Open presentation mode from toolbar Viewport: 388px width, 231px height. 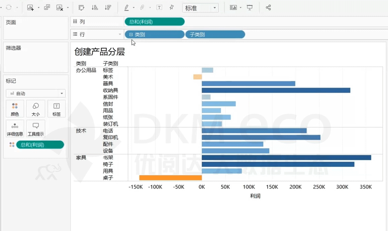pyautogui.click(x=250, y=8)
